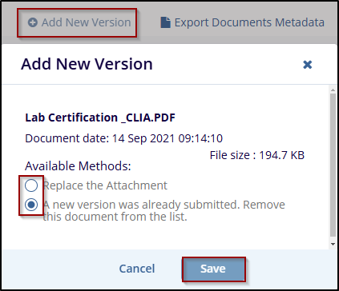This screenshot has width=339, height=291.
Task: Click the Lab Certification _CLIA.PDF file name
Action: (100, 118)
